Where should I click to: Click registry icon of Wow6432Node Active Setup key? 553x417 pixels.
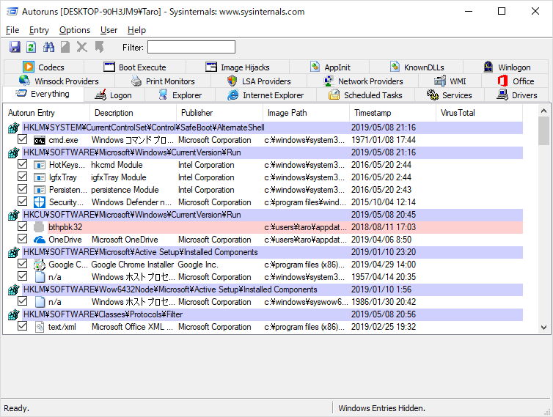tap(13, 289)
